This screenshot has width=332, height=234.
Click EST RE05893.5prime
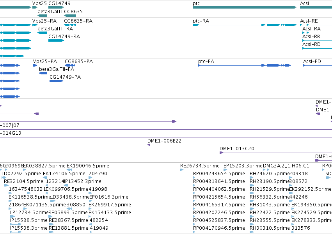68,213
